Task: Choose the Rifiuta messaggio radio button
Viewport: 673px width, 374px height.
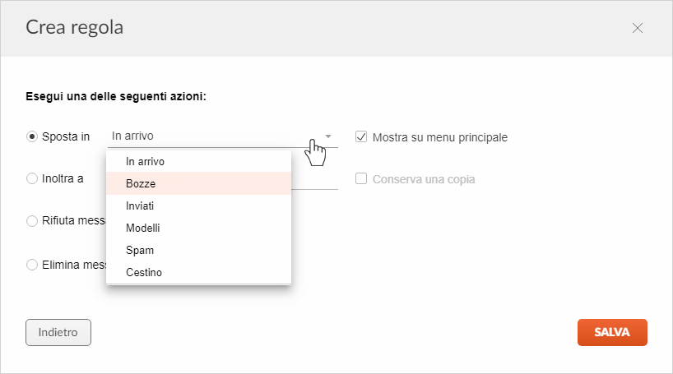Action: click(32, 221)
